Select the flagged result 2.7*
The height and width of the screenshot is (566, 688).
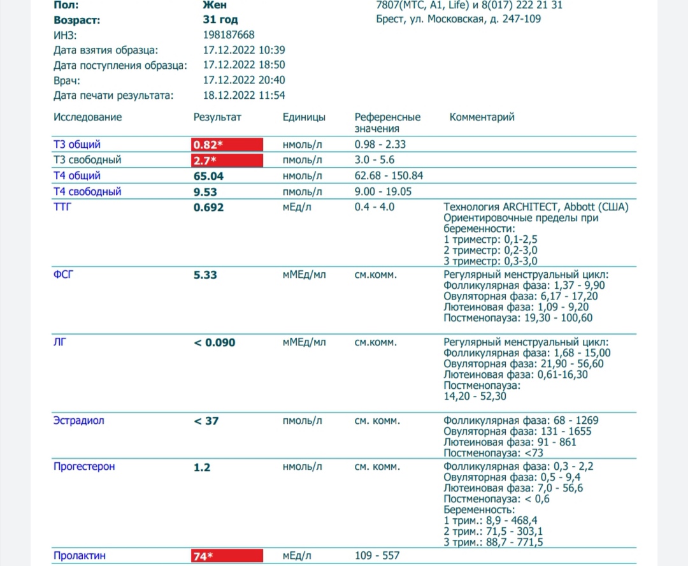[x=227, y=160]
